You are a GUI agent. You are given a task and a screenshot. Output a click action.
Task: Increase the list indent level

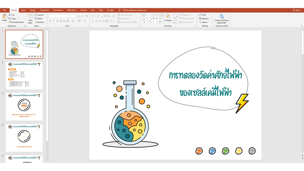point(108,16)
